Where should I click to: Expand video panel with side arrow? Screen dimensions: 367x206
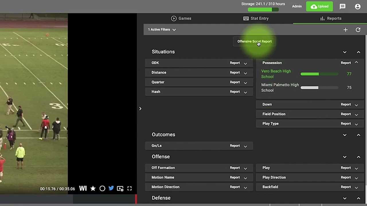click(x=140, y=109)
